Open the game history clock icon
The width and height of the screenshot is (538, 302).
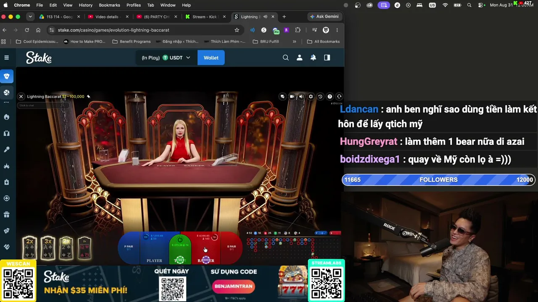tap(320, 96)
